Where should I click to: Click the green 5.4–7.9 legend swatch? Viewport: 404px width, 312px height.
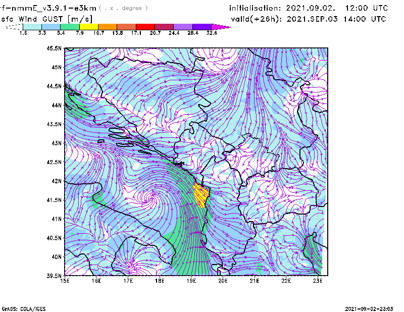point(70,27)
